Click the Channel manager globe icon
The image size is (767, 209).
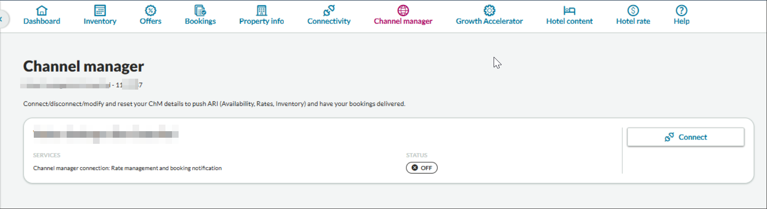click(403, 10)
